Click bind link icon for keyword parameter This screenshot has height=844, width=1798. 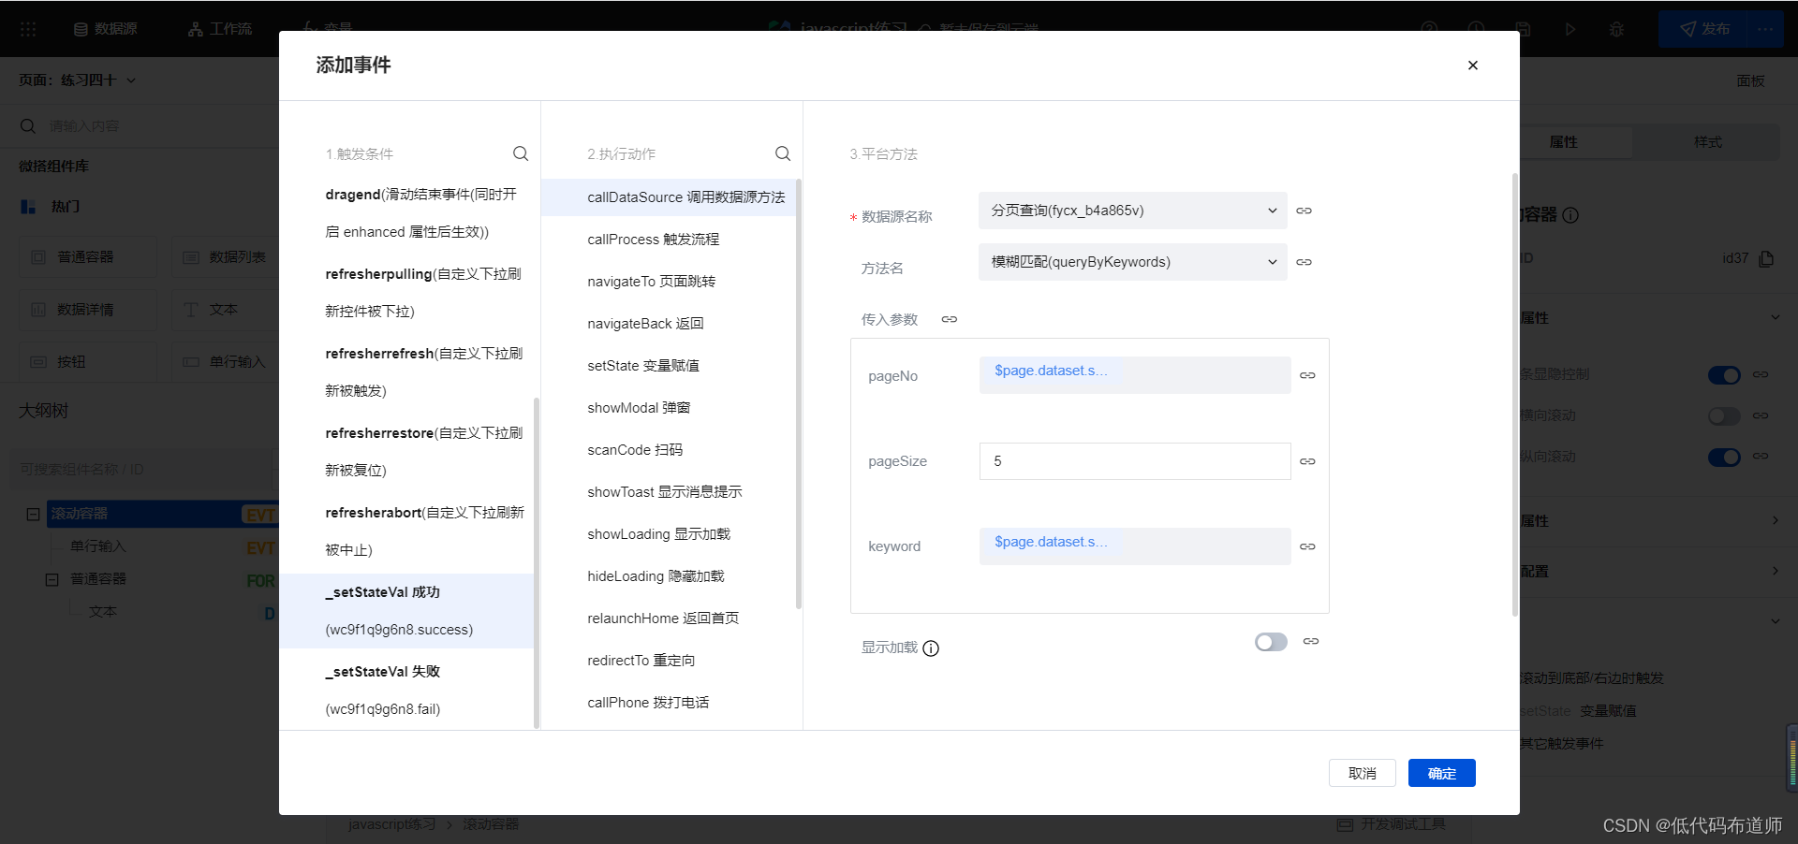pos(1307,546)
